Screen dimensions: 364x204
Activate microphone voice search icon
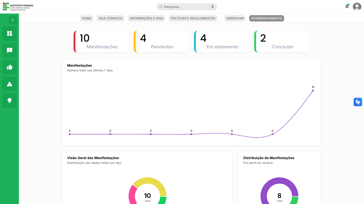(x=212, y=7)
